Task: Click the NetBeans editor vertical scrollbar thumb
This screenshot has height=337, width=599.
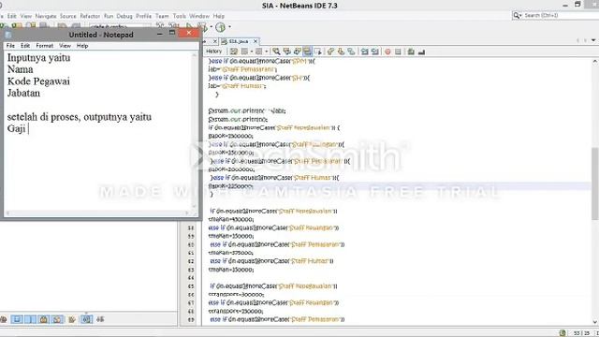Action: pos(595,183)
